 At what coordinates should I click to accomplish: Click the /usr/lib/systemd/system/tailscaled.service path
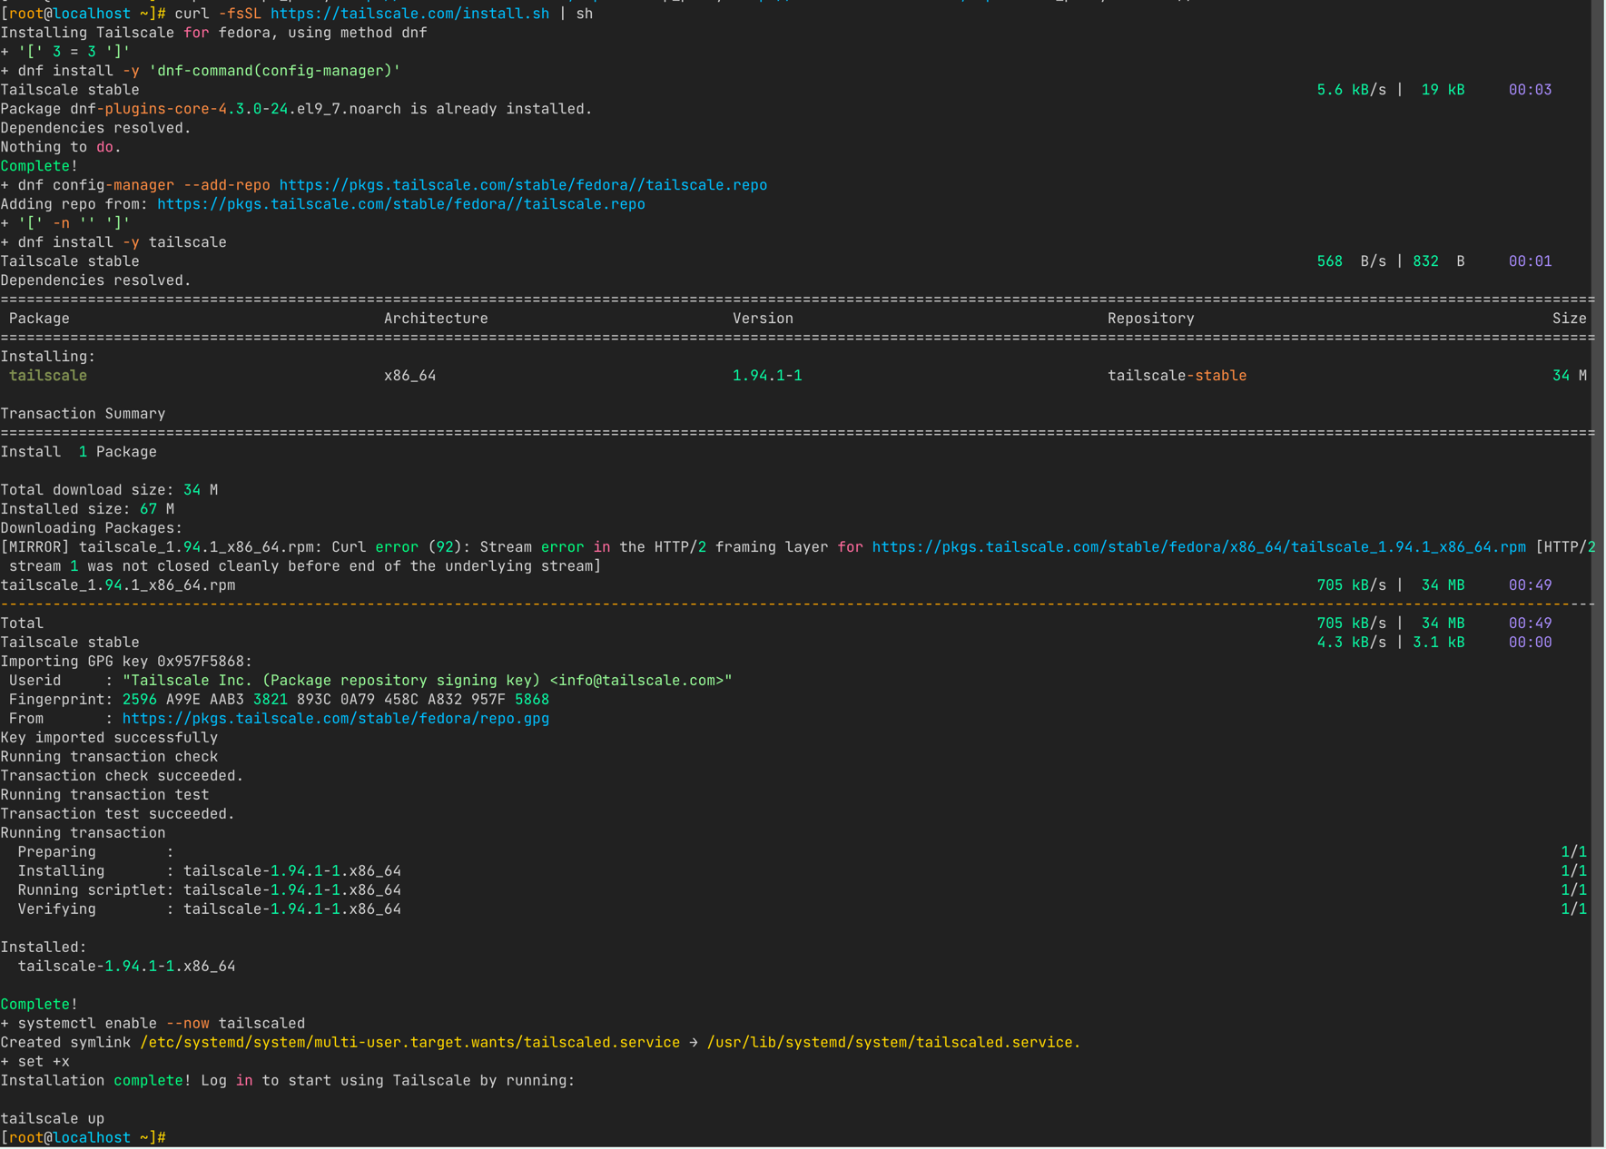pyautogui.click(x=892, y=1043)
